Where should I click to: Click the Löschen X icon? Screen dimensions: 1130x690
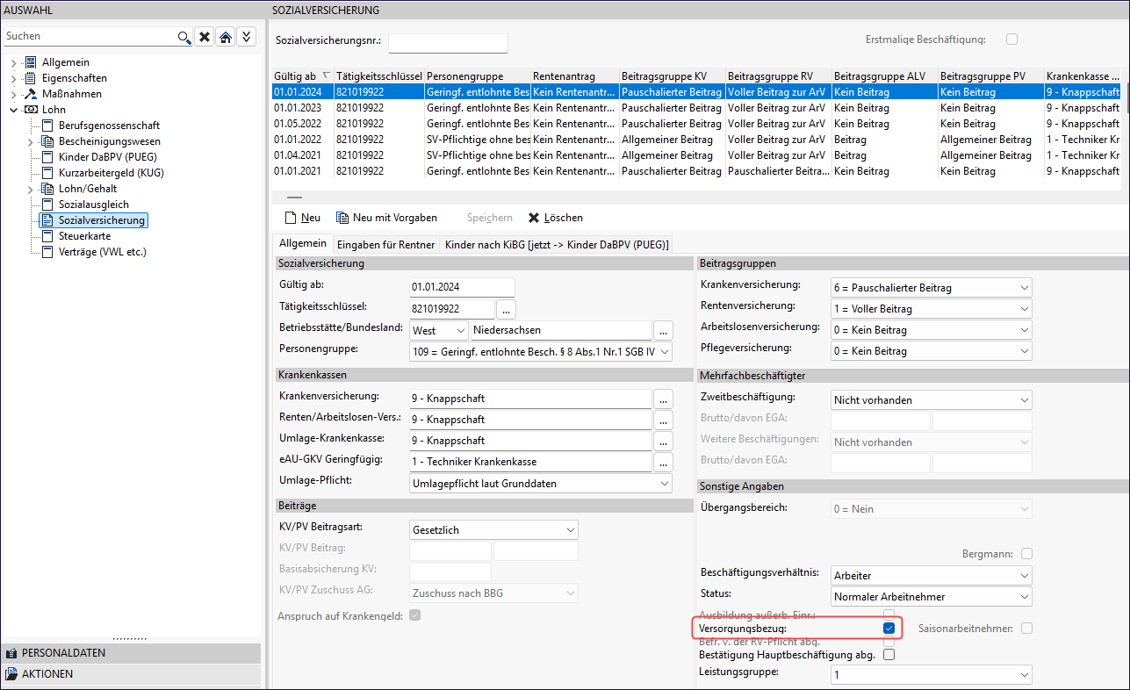(533, 218)
